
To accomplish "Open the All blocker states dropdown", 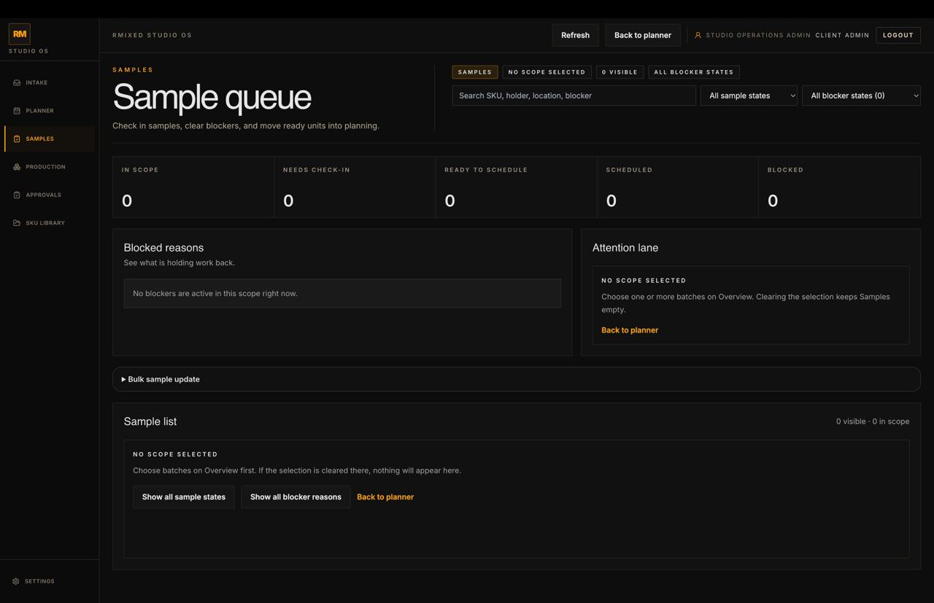I will point(861,96).
